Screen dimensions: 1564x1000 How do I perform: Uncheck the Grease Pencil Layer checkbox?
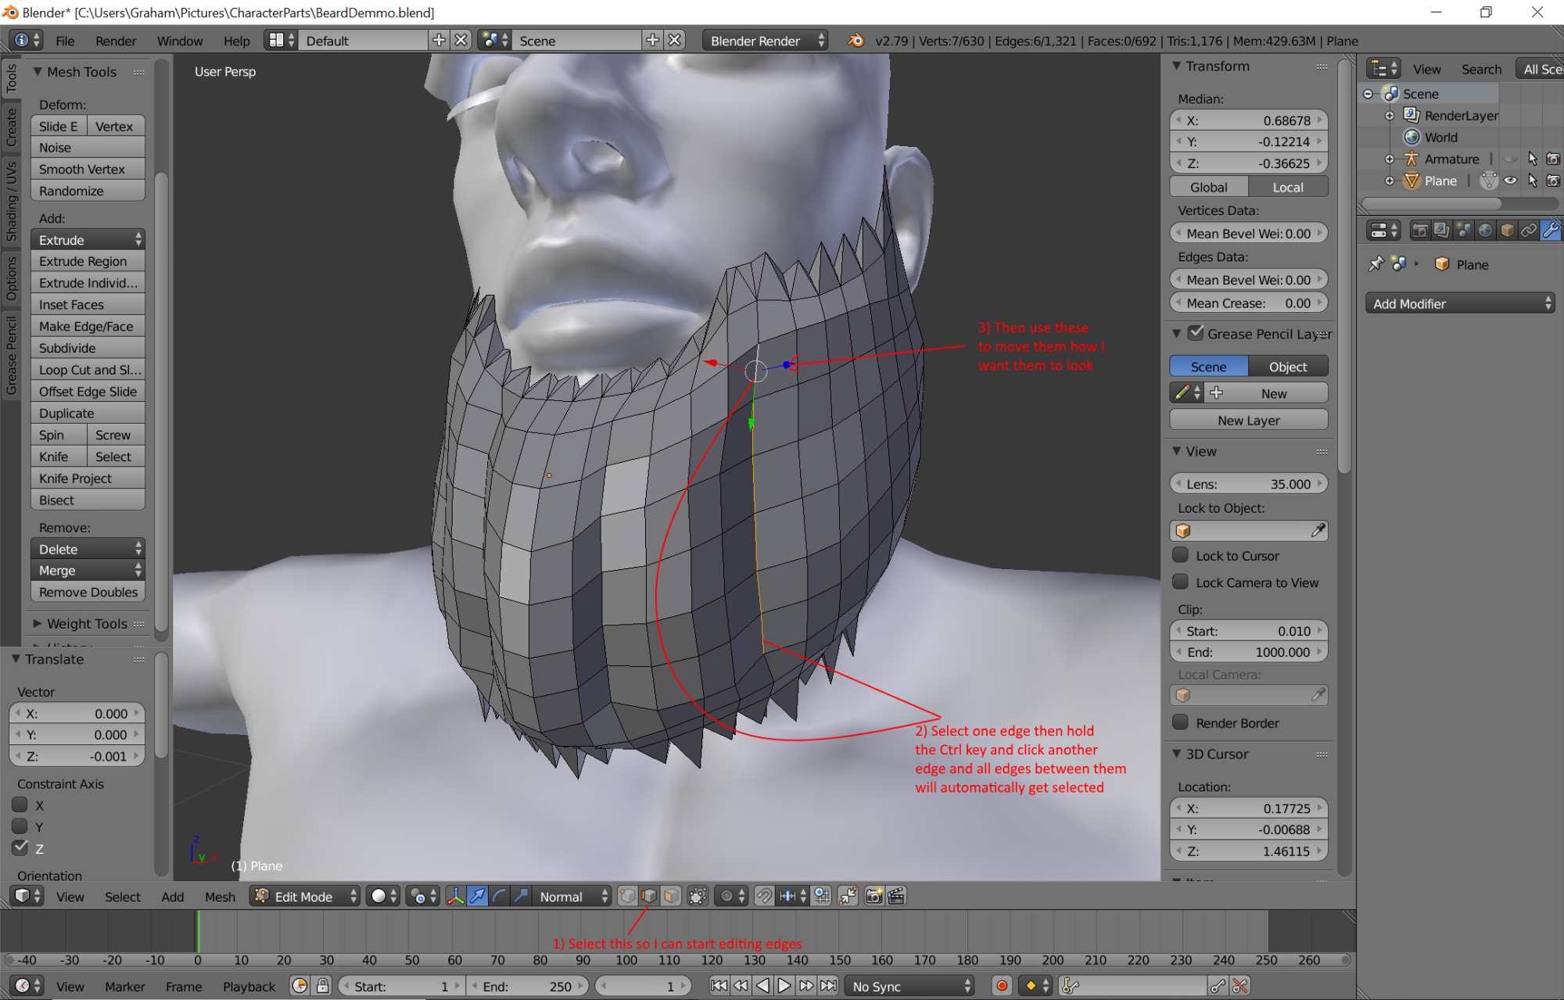(1196, 333)
